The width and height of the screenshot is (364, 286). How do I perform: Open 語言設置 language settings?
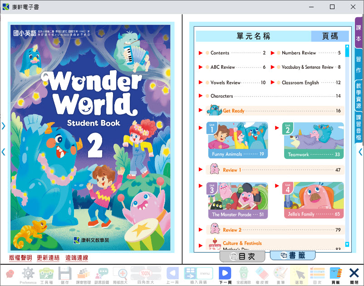point(102,275)
